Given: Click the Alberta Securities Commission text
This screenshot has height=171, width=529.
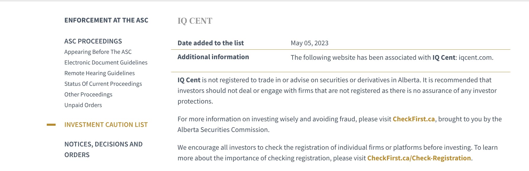Looking at the screenshot, I should [223, 130].
